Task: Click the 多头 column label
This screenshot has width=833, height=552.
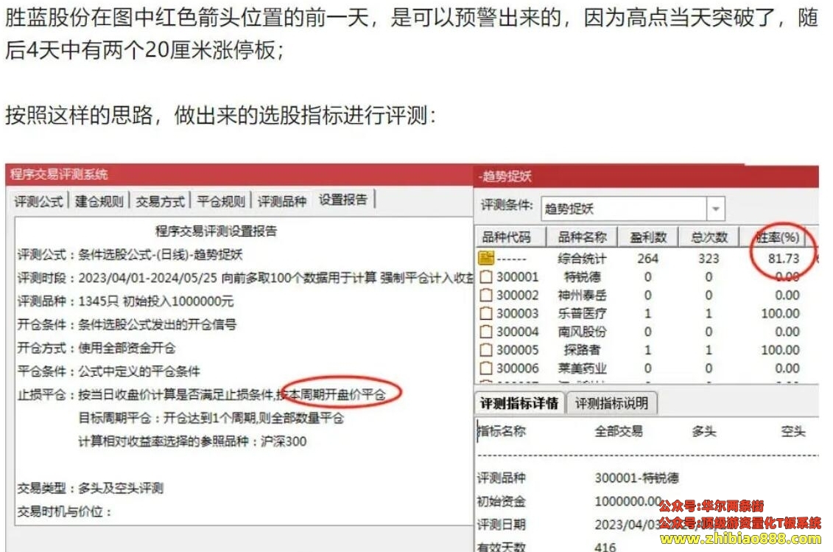Action: click(x=704, y=431)
